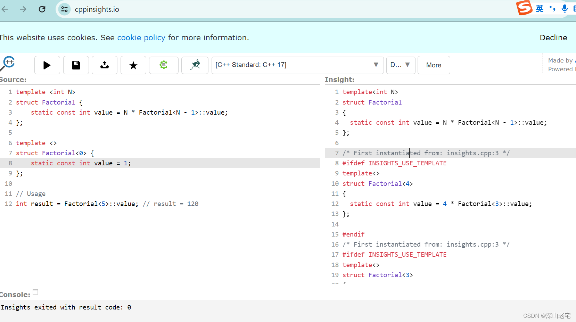Open the C++ Standard: C++ 17 dropdown
Viewport: 576px width, 322px height.
point(298,65)
